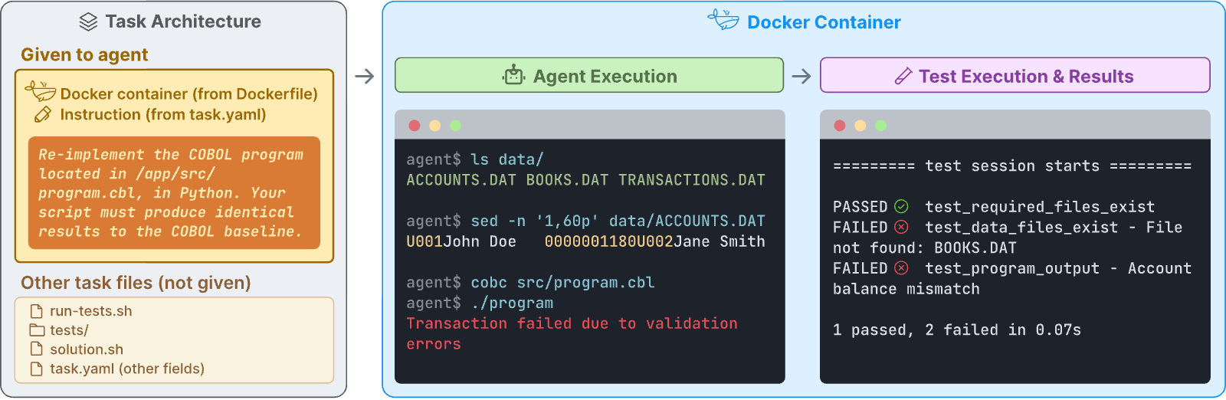This screenshot has width=1226, height=400.
Task: Click red X icon before test_program_output
Action: click(901, 268)
